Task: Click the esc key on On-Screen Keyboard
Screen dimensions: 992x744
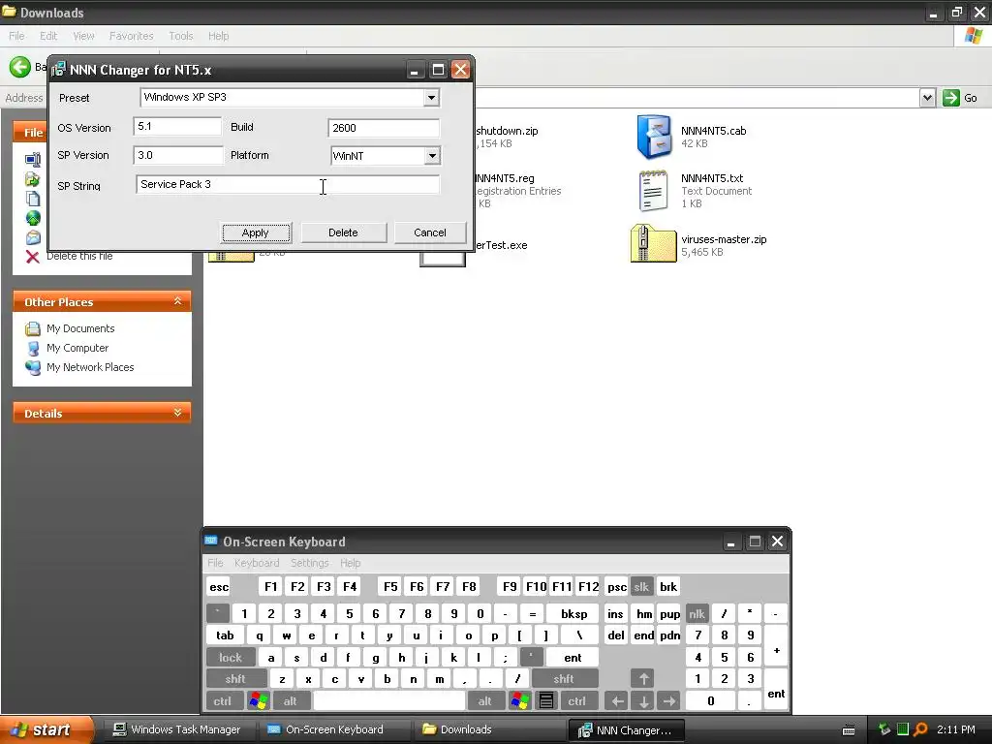Action: coord(219,587)
